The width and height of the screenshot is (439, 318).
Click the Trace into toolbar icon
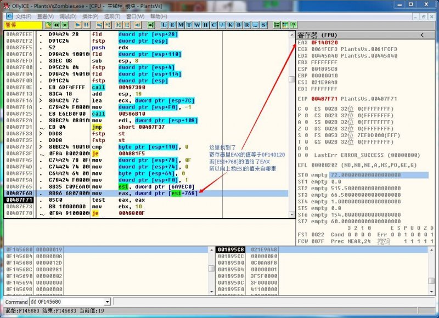pos(119,25)
